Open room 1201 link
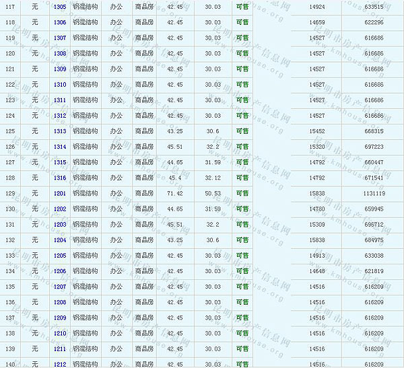This screenshot has width=404, height=368. pos(60,193)
